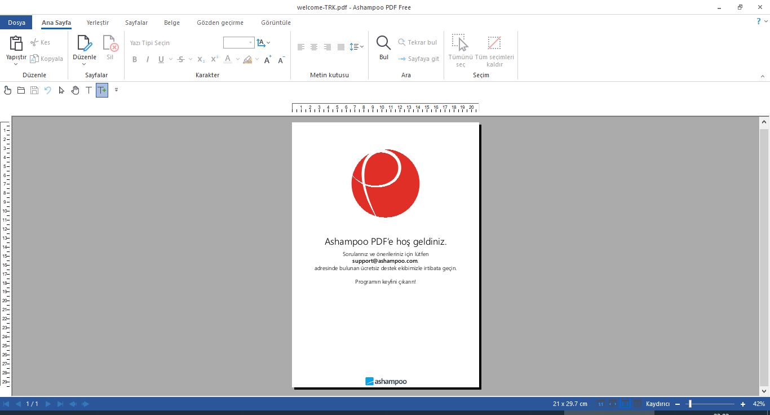Click the open folder icon in quick toolbar
This screenshot has height=415, width=770.
point(21,90)
